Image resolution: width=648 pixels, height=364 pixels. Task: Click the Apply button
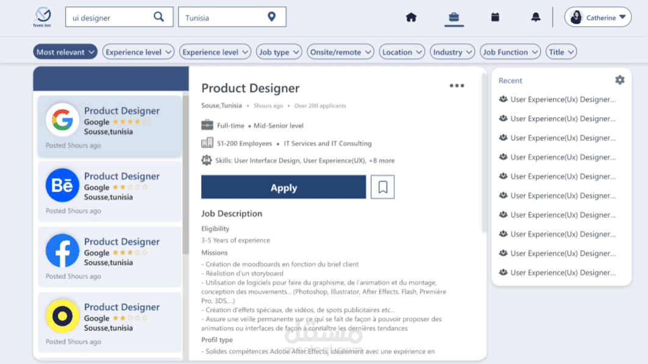coord(283,187)
